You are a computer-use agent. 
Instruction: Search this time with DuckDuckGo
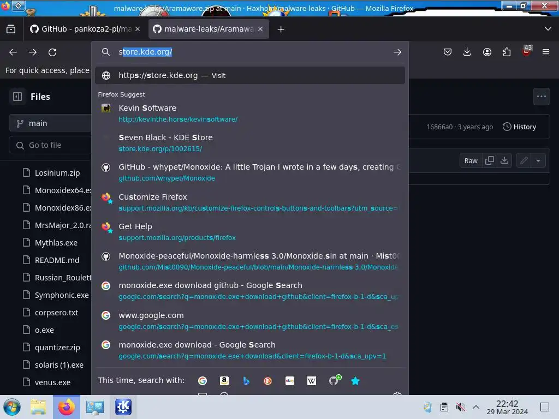coord(267,381)
